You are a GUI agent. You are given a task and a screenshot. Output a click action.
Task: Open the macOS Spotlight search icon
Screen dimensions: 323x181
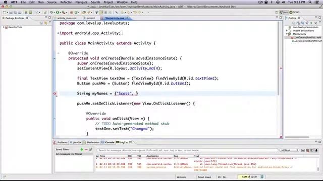click(x=310, y=2)
